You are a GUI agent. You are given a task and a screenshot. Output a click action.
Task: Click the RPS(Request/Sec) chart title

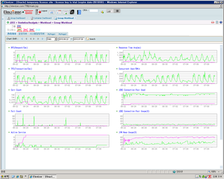click(x=19, y=47)
